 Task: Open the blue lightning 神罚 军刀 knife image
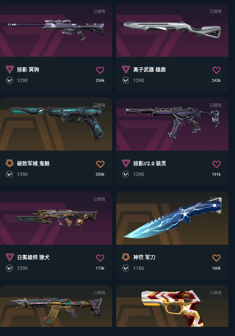pos(172,218)
